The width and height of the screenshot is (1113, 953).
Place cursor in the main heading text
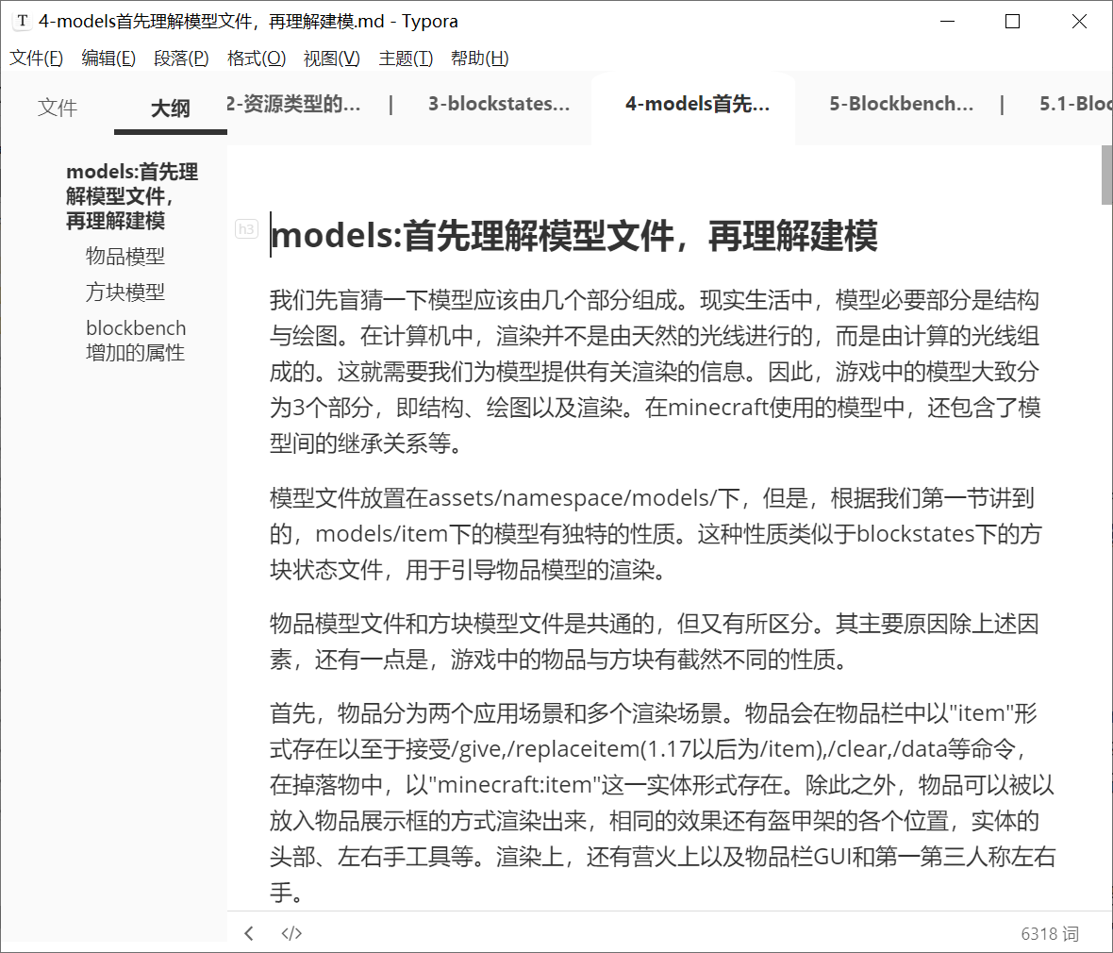click(574, 236)
